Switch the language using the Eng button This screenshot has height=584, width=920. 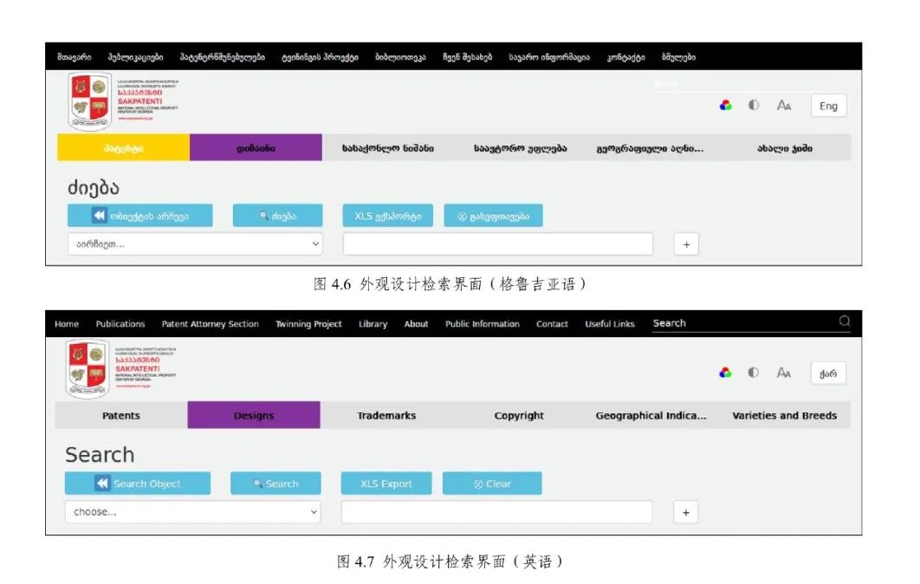[x=828, y=106]
